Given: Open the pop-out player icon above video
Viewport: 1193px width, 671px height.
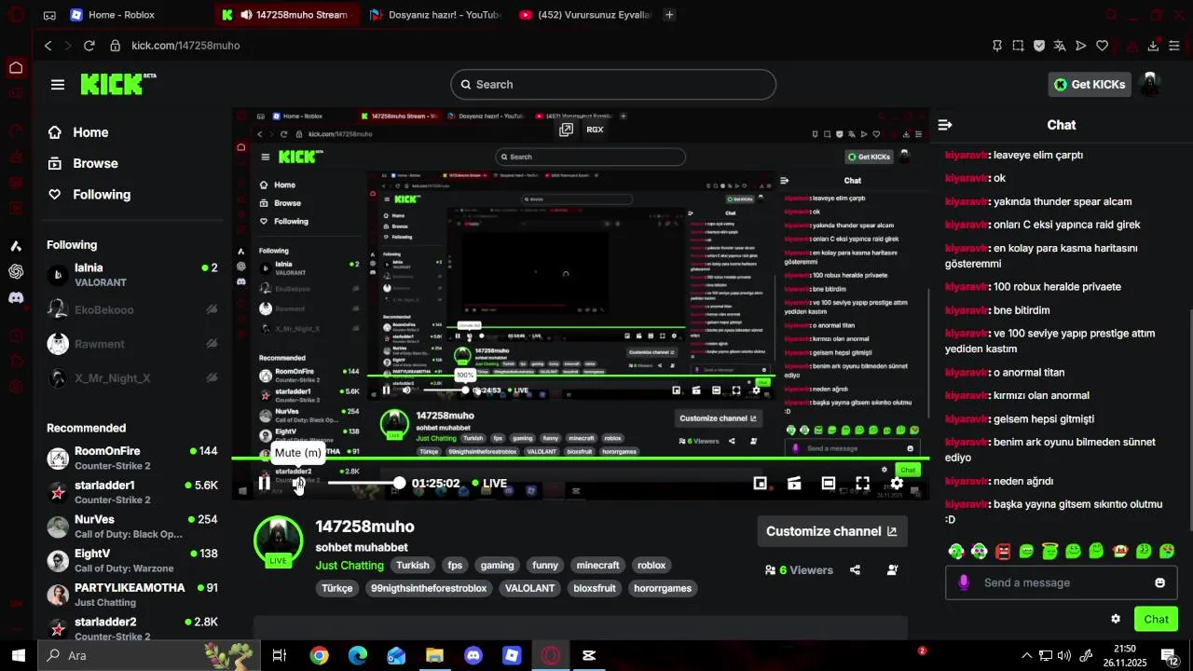Looking at the screenshot, I should pyautogui.click(x=566, y=130).
